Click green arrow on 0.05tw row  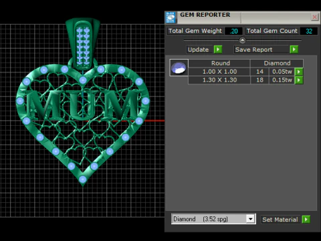299,72
